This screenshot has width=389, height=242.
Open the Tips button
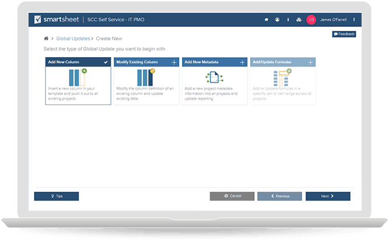[57, 196]
